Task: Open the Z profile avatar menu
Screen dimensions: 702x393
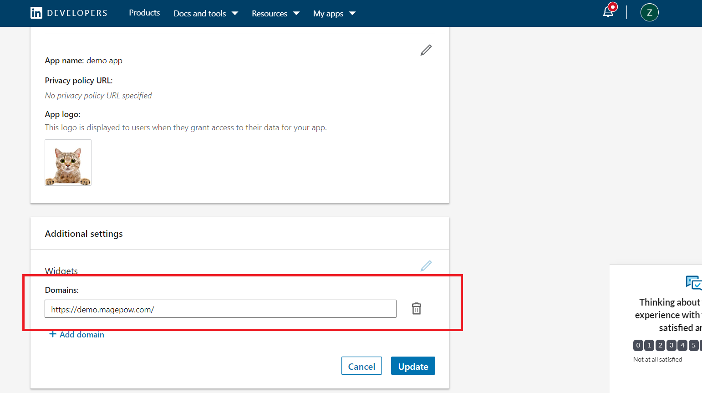Action: [x=649, y=13]
